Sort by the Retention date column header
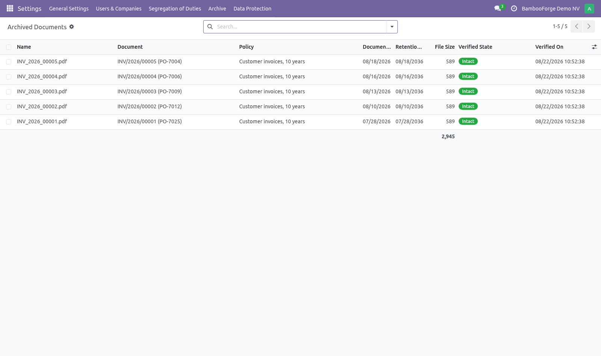Viewport: 601px width, 356px height. coord(409,47)
